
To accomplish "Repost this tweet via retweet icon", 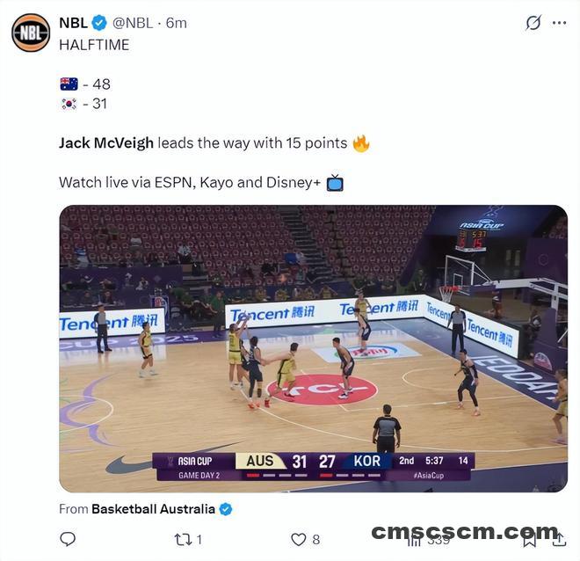I will tap(183, 540).
